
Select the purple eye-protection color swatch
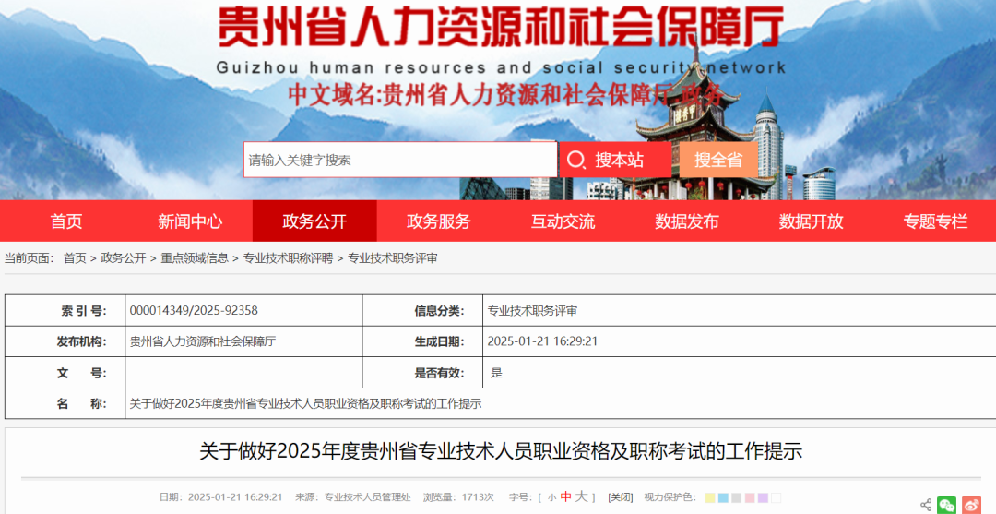click(763, 498)
